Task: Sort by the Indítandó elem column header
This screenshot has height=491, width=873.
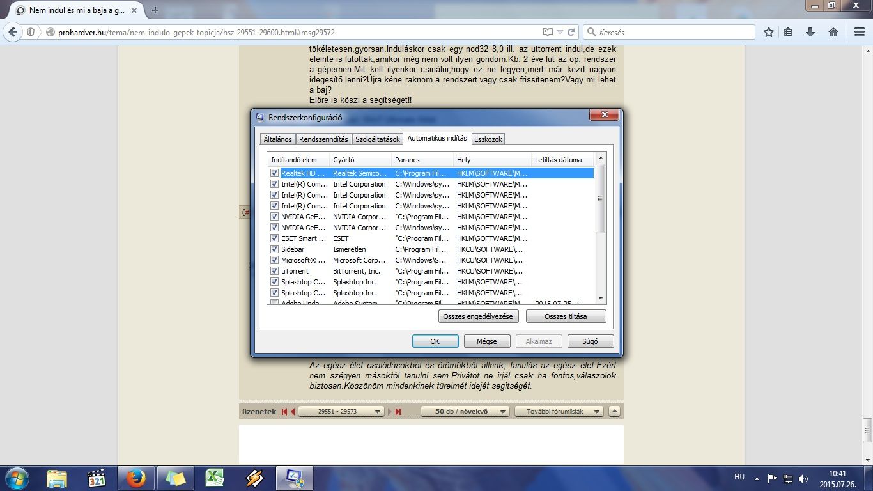Action: pyautogui.click(x=298, y=160)
